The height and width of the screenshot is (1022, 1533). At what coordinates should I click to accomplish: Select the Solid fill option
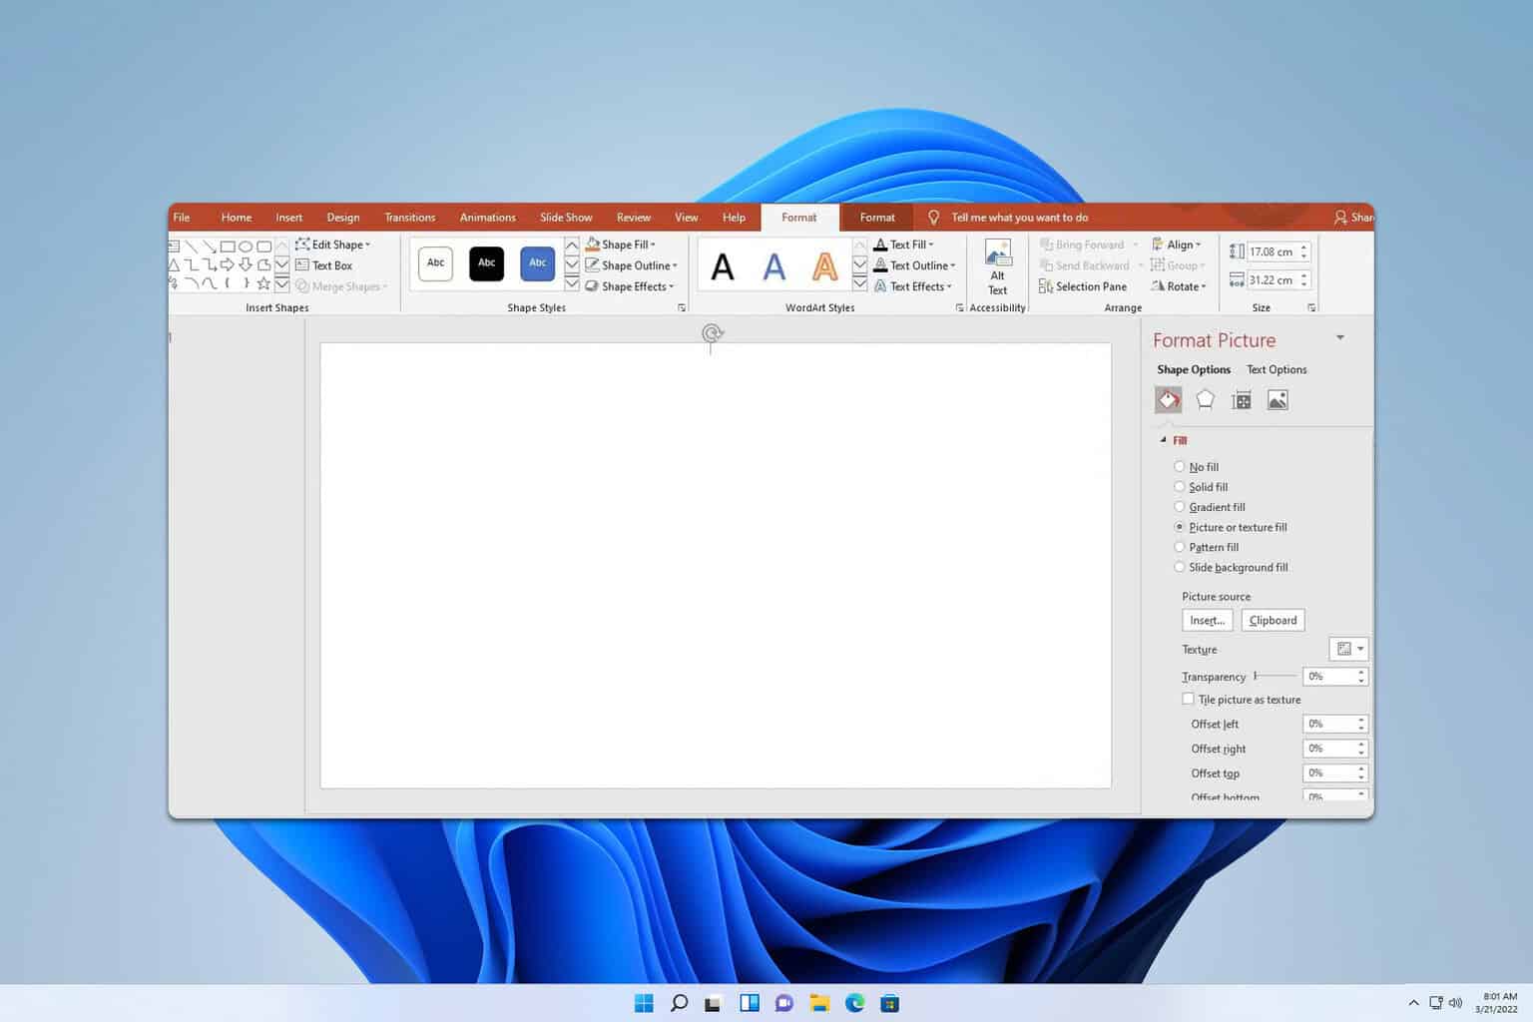pyautogui.click(x=1201, y=487)
